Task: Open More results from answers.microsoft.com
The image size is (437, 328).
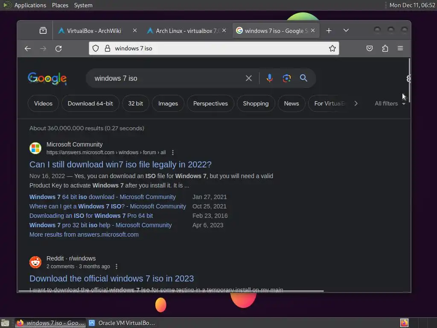Action: tap(84, 234)
